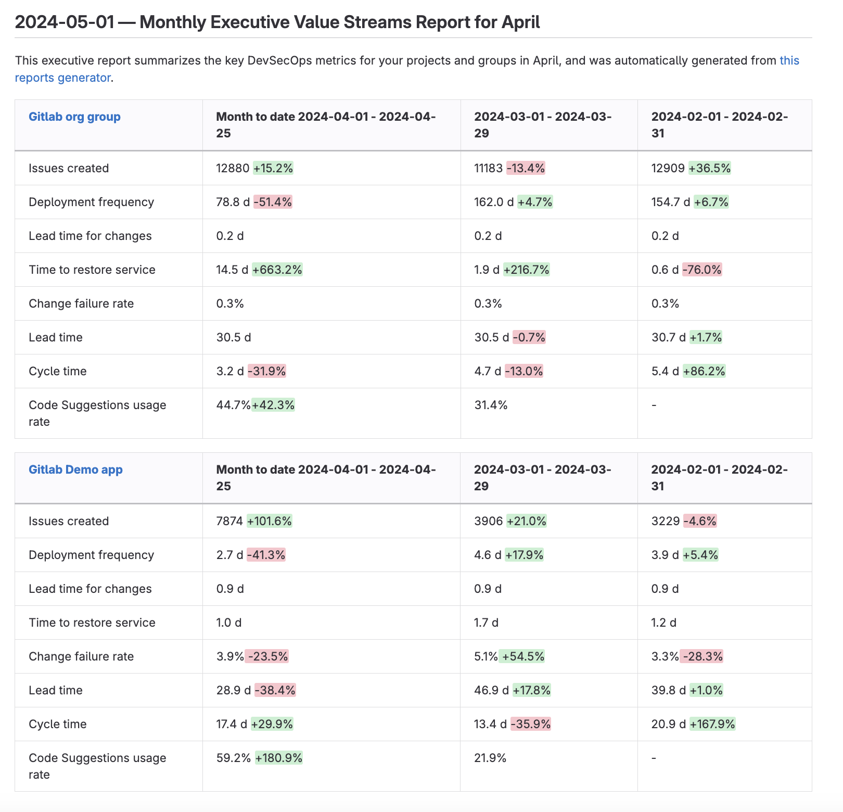Select the report title heading text
843x812 pixels.
pos(277,22)
